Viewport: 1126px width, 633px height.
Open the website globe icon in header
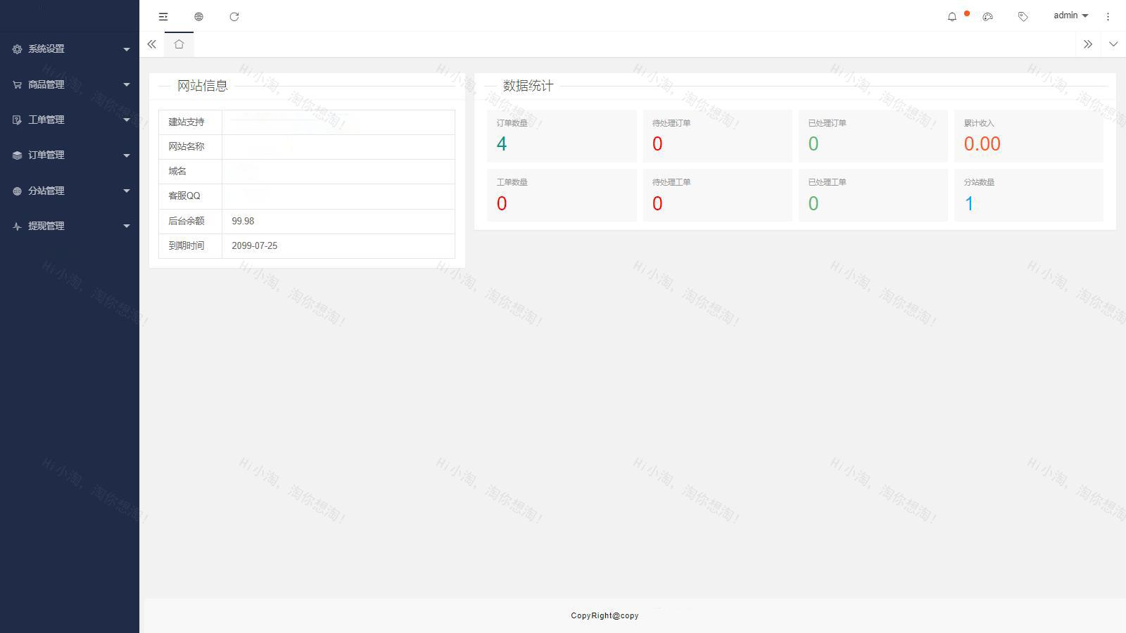coord(199,17)
